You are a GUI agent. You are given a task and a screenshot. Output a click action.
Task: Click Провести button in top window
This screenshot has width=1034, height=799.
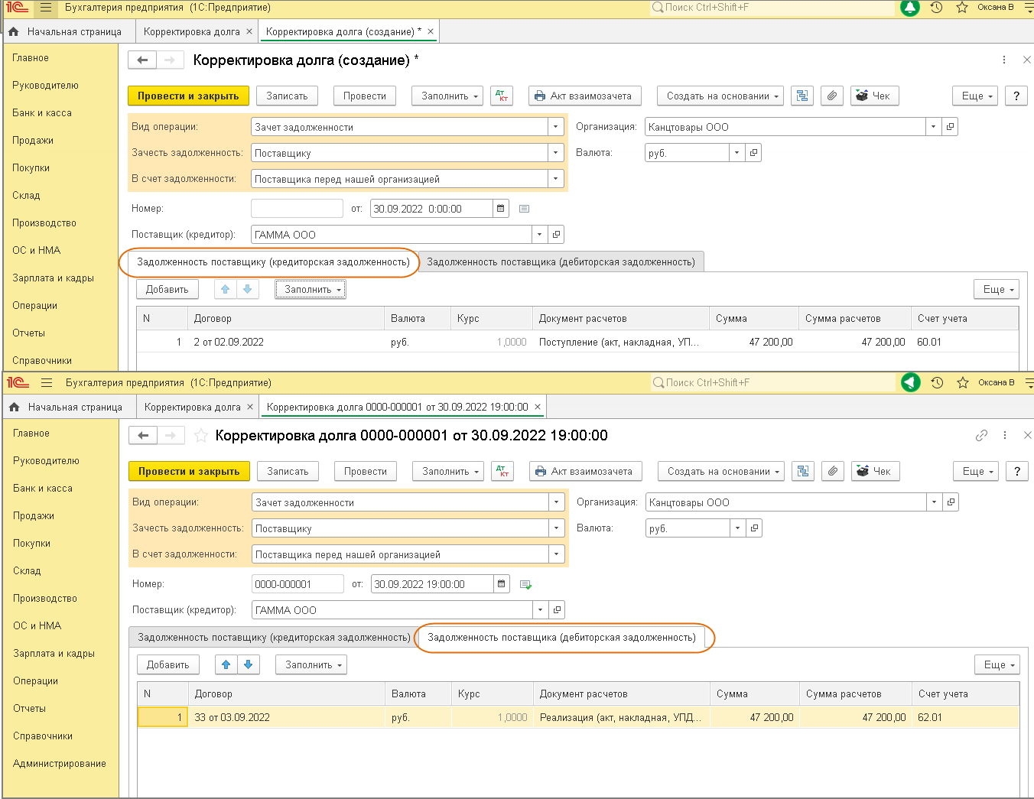pos(365,96)
